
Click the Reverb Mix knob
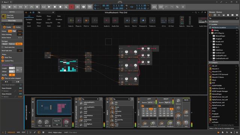(112, 121)
